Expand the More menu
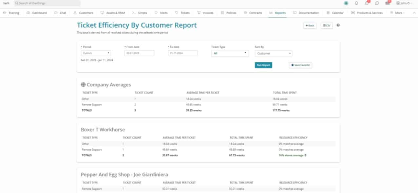Viewport: 418px width, 193px height. (397, 13)
